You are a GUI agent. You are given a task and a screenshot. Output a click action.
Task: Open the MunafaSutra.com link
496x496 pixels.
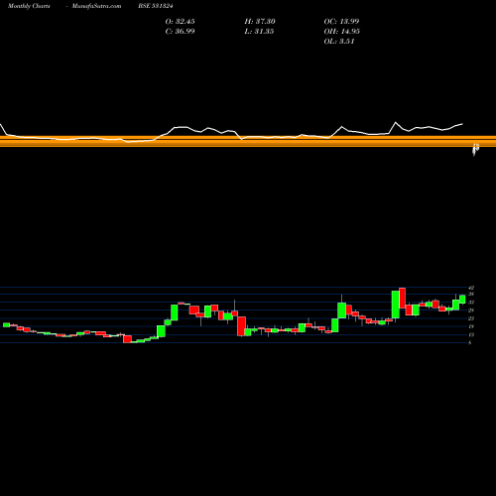coord(96,6)
